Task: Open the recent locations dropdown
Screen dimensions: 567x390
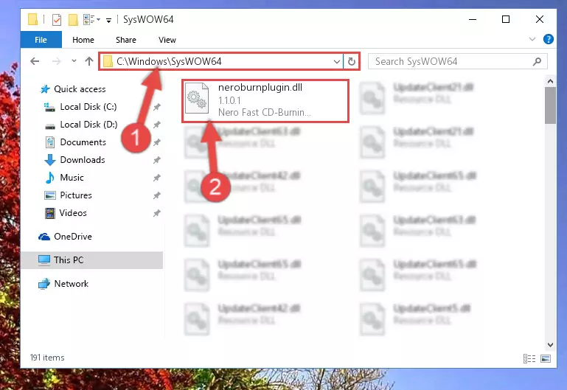Action: tap(74, 61)
